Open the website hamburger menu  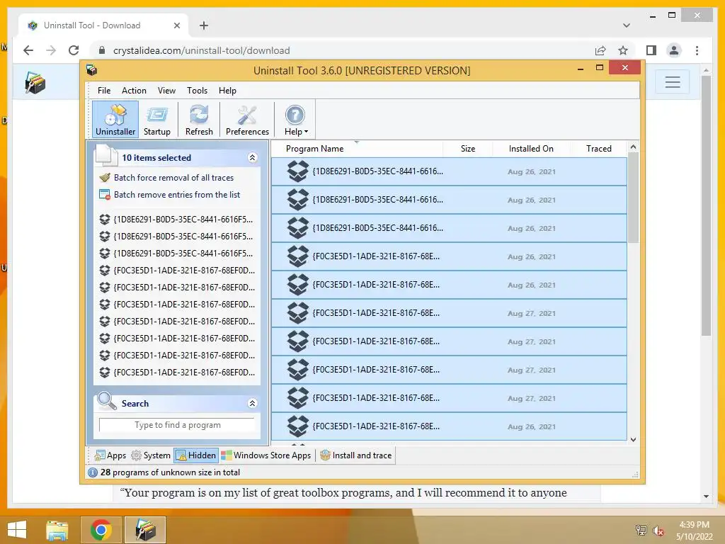(673, 82)
